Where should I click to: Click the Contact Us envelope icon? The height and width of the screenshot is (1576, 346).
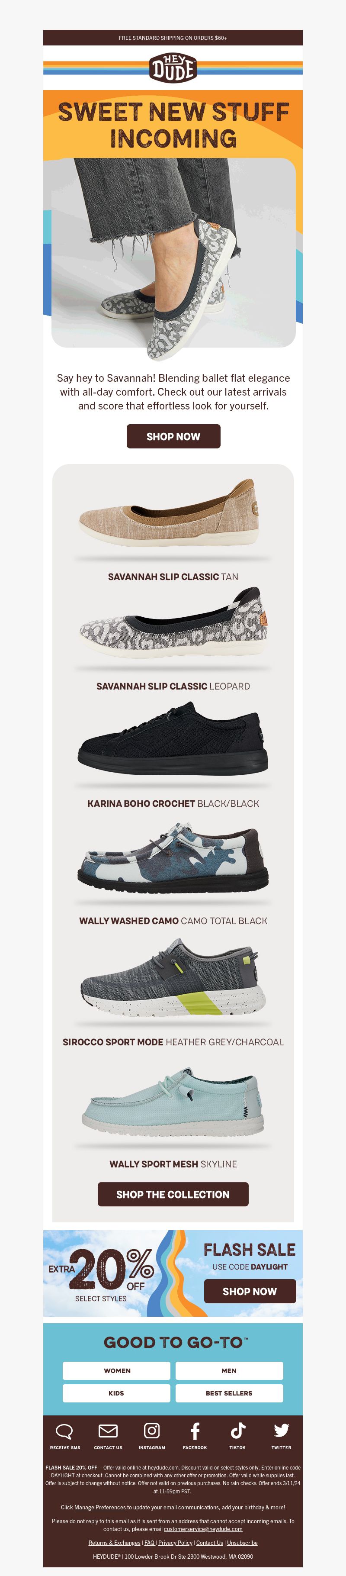pyautogui.click(x=108, y=1431)
